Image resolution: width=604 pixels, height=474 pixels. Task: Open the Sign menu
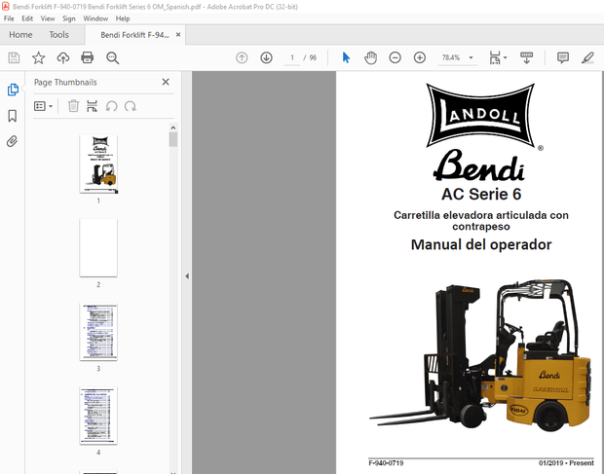pos(69,18)
